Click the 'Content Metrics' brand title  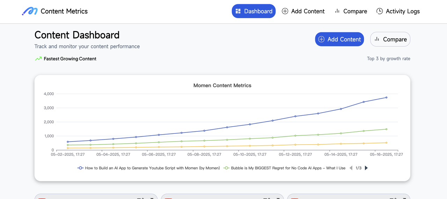click(64, 11)
